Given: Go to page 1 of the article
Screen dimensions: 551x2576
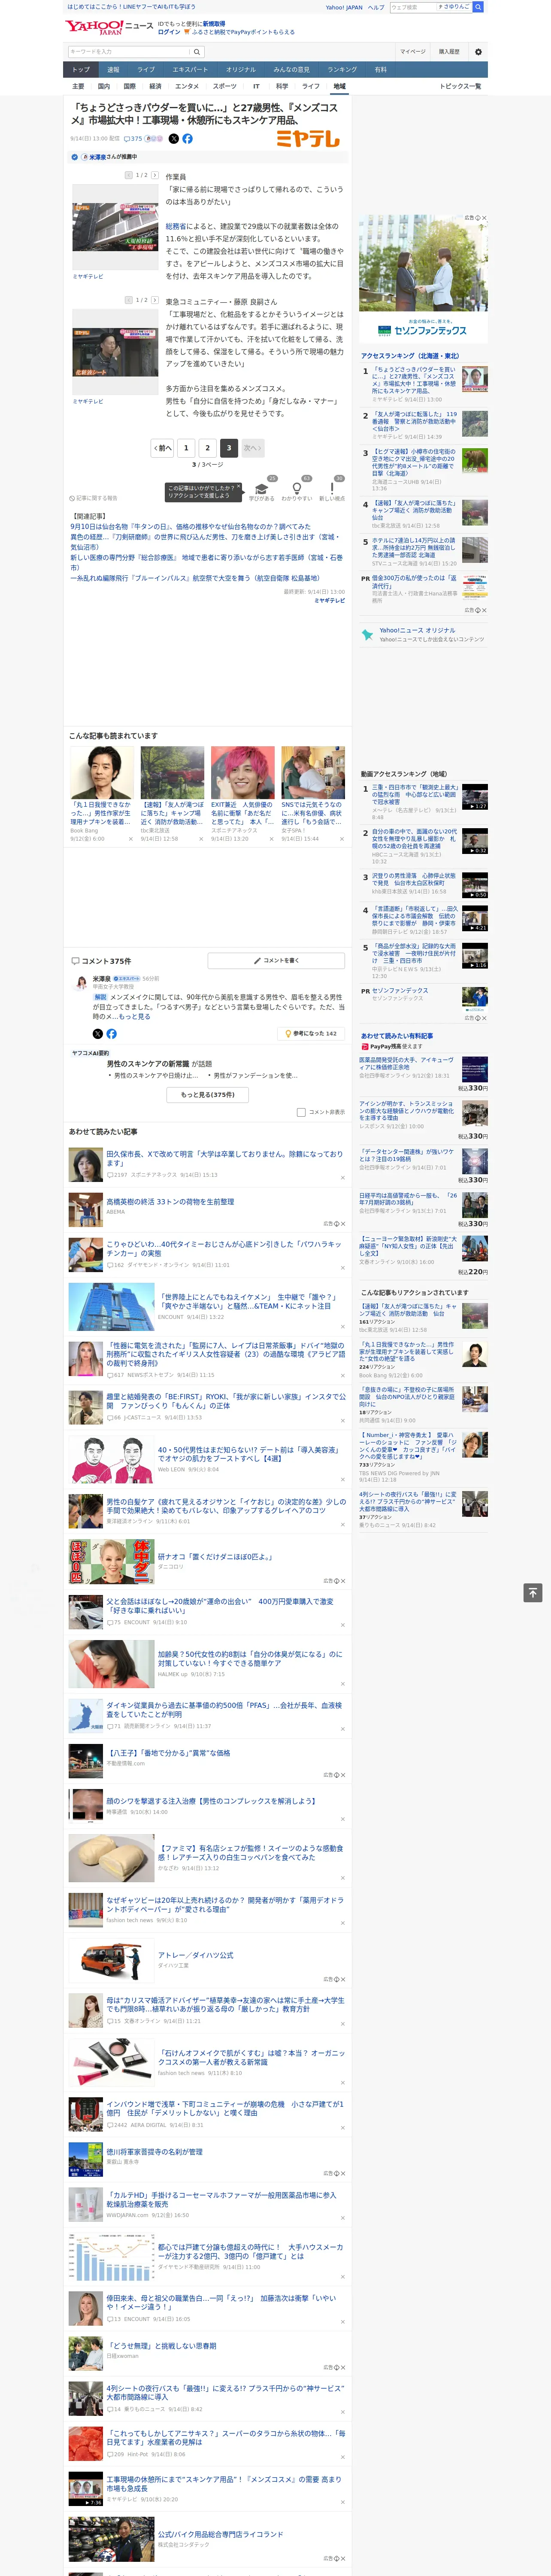Looking at the screenshot, I should [186, 448].
